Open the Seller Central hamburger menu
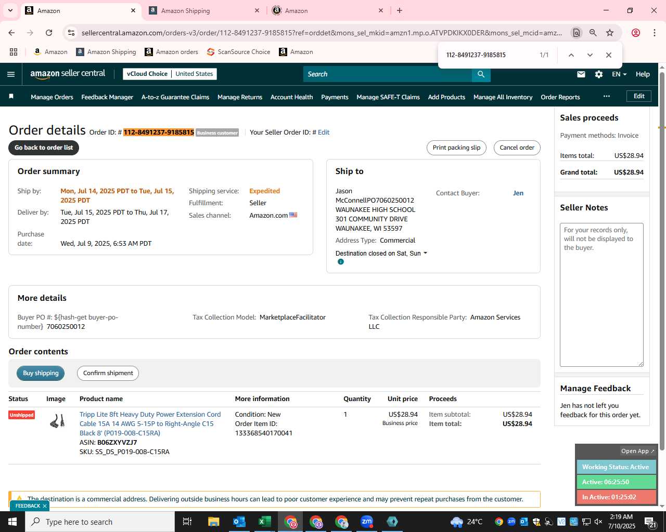 tap(11, 74)
